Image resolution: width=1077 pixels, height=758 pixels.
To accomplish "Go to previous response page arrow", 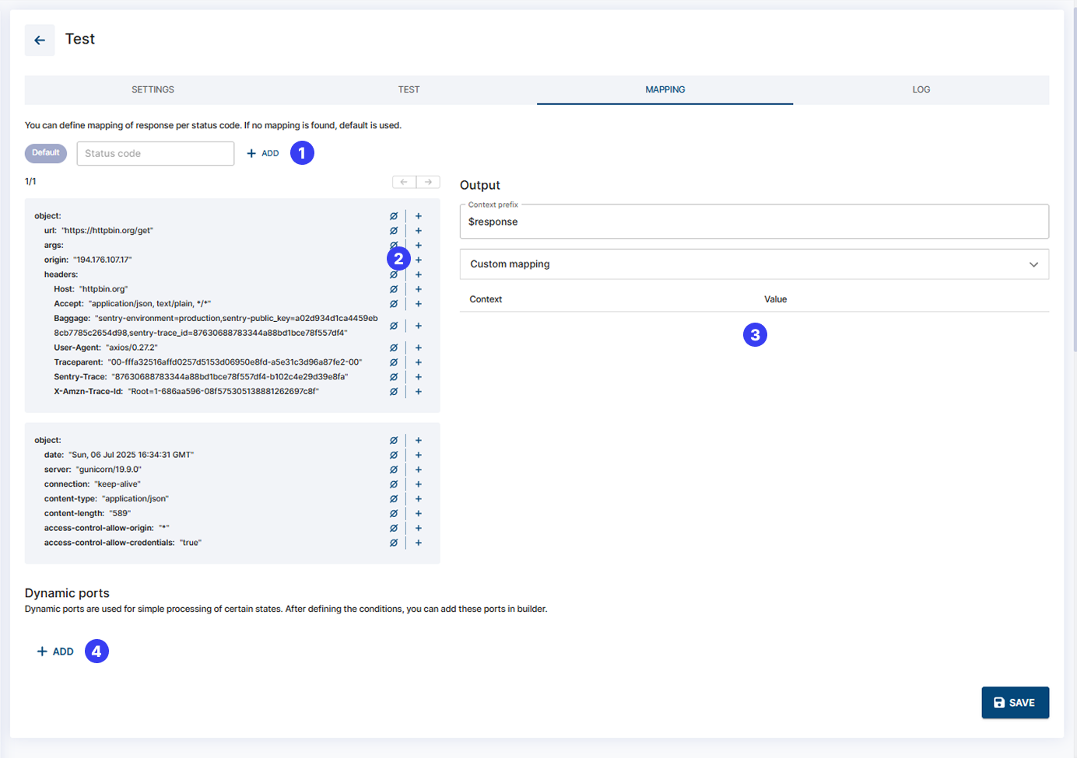I will point(403,181).
